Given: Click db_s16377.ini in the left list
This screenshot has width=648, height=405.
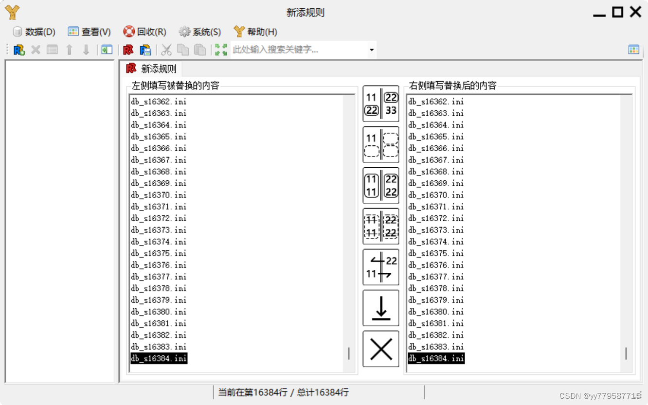Looking at the screenshot, I should coord(159,277).
